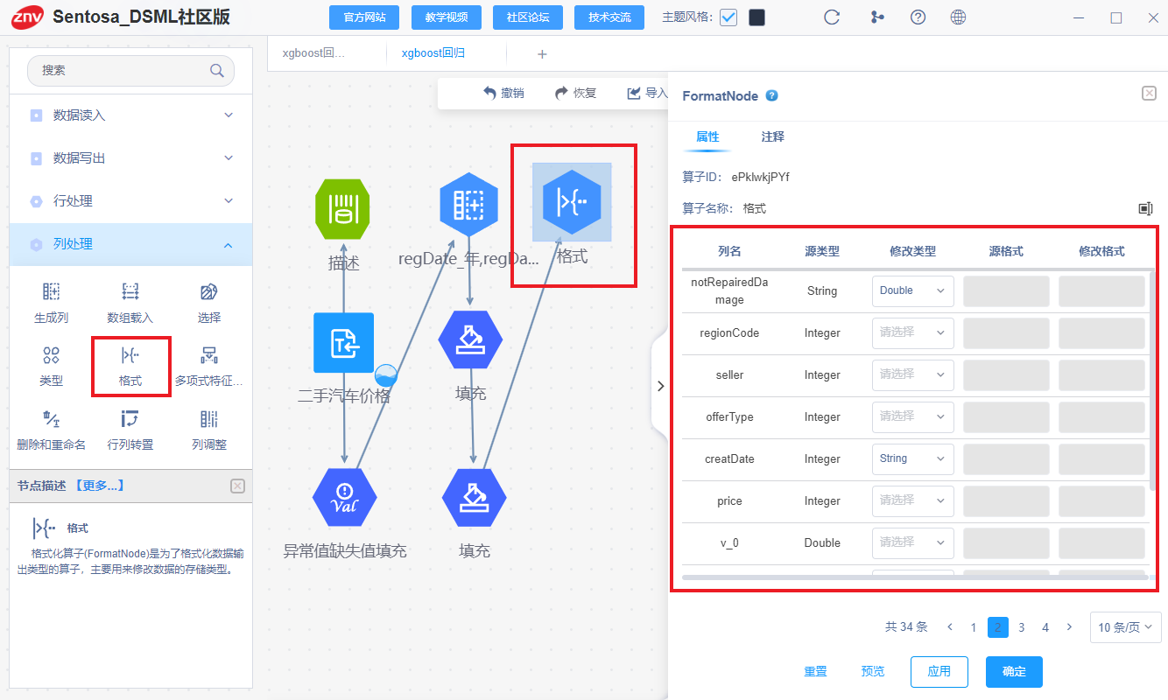Screen dimensions: 1168x700
Task: Open the offerType modify type dropdown
Action: [912, 416]
